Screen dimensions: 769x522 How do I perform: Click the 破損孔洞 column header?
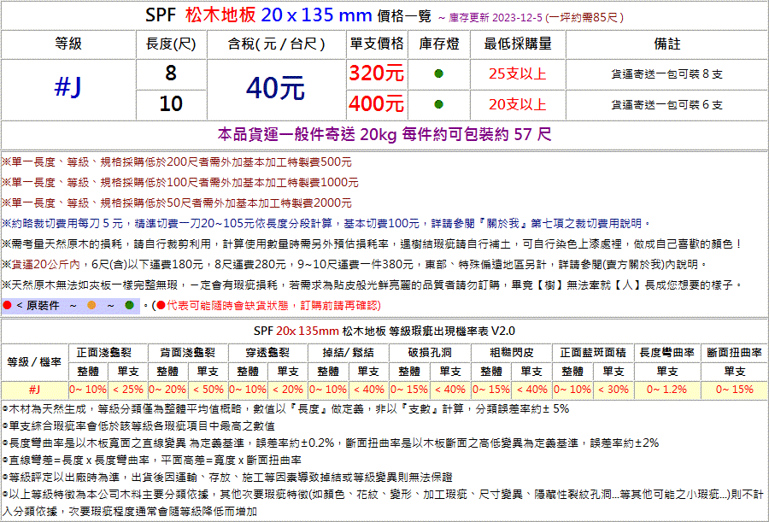tap(430, 352)
